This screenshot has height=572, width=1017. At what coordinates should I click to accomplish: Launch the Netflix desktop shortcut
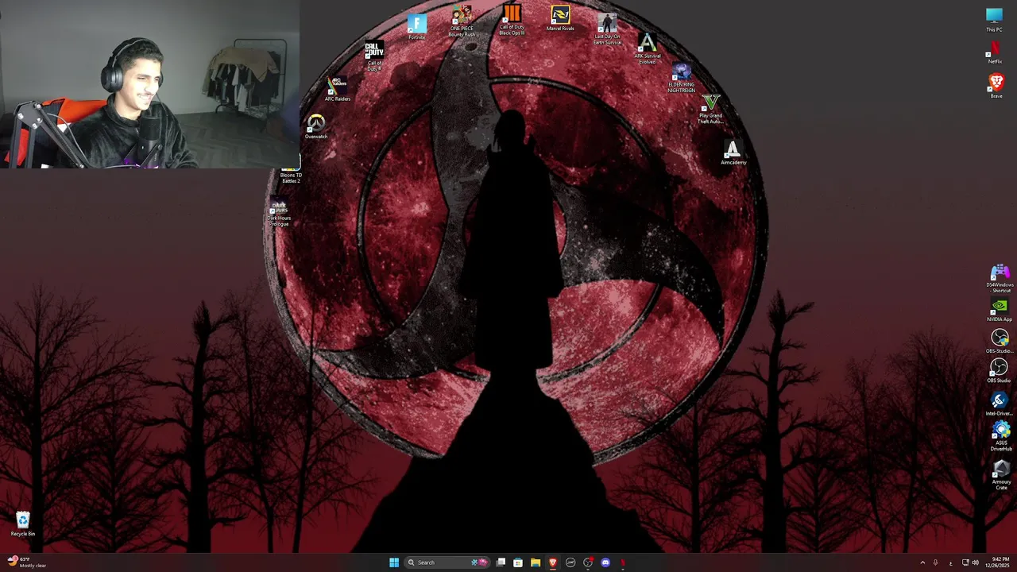[995, 52]
